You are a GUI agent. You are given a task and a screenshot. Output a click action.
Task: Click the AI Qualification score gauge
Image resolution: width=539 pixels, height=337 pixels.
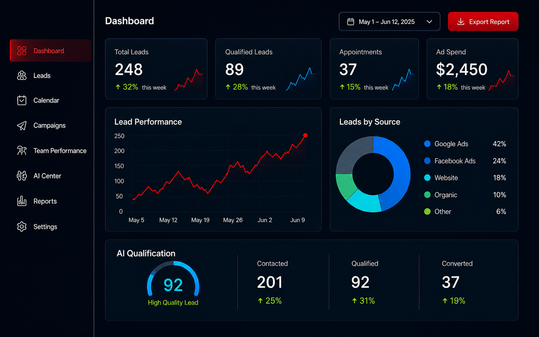tap(173, 279)
